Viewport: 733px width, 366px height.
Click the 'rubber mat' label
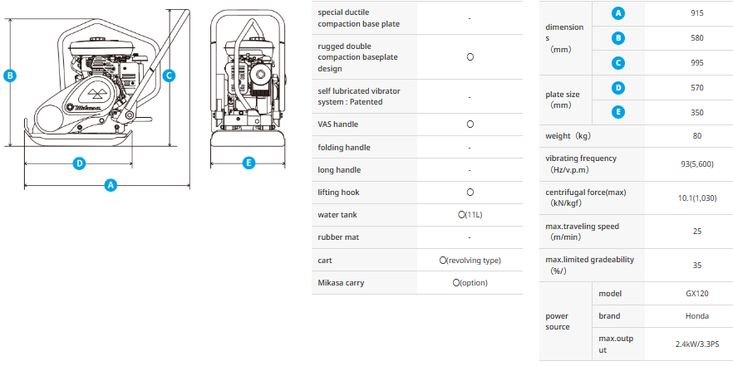pyautogui.click(x=338, y=237)
